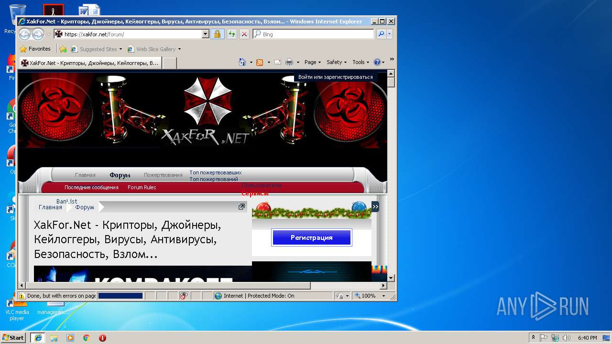Click Топ пожертвований link
Viewport: 612px width, 344px height.
(x=213, y=179)
